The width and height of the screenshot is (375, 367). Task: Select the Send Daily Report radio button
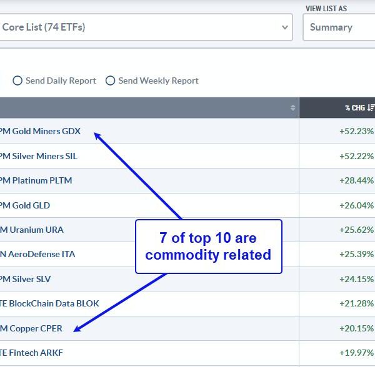pos(17,81)
